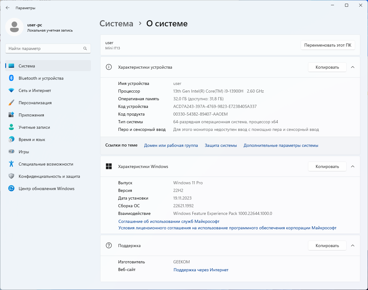Click the Время и язык clock icon
368x290 pixels.
coord(11,139)
